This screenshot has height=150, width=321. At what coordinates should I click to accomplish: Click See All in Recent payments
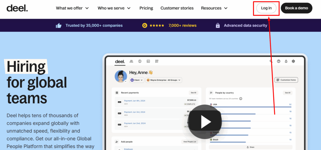click(x=193, y=93)
